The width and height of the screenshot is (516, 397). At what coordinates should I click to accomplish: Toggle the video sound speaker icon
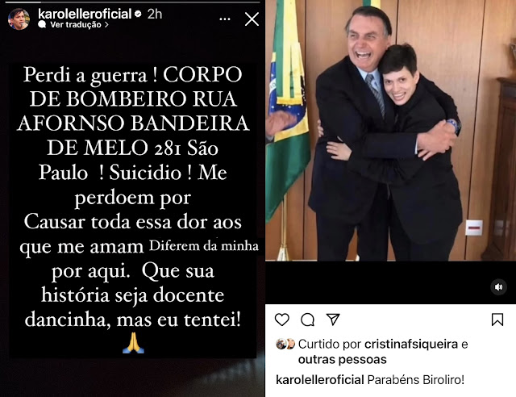pyautogui.click(x=498, y=287)
